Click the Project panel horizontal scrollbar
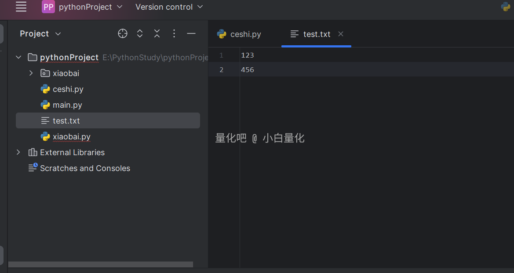The image size is (514, 273). (101, 265)
